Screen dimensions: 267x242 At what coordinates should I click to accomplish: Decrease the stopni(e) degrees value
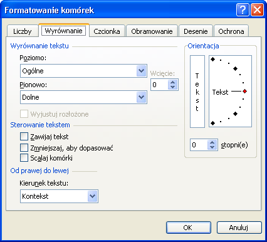click(x=212, y=147)
